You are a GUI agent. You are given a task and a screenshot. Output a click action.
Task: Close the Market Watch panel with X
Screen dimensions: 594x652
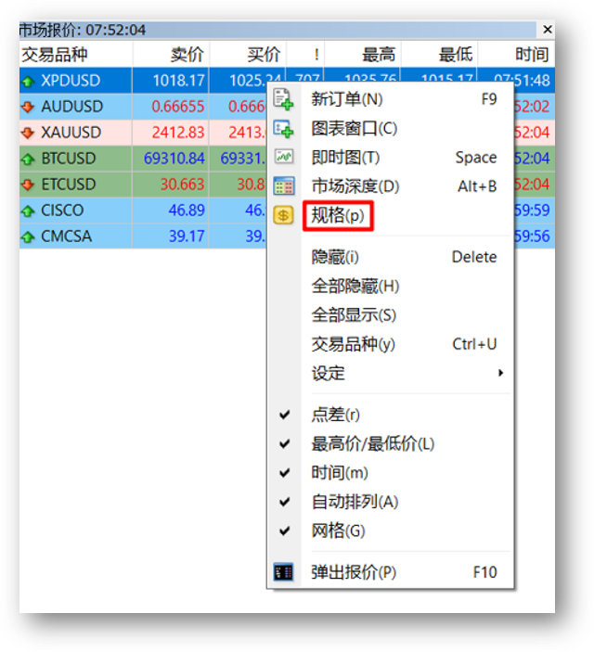point(547,30)
